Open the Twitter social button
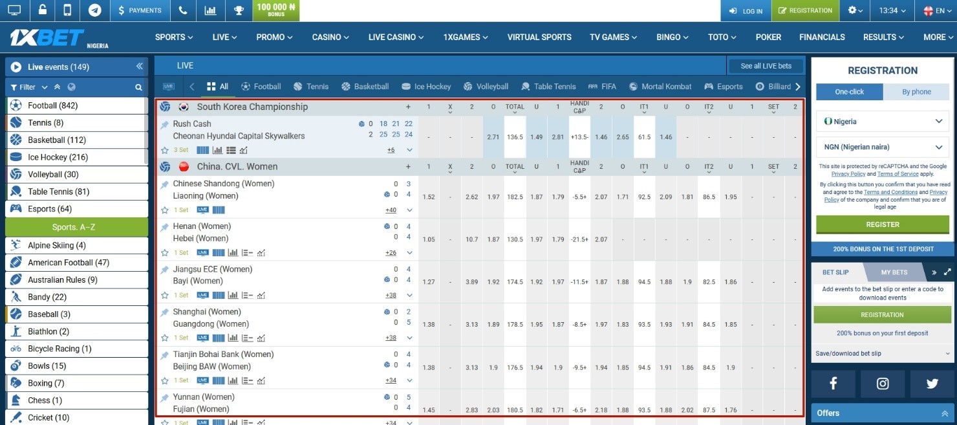 932,384
